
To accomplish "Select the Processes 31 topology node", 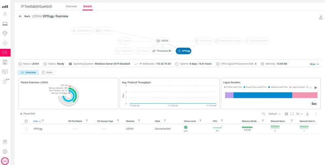I will (x=162, y=51).
